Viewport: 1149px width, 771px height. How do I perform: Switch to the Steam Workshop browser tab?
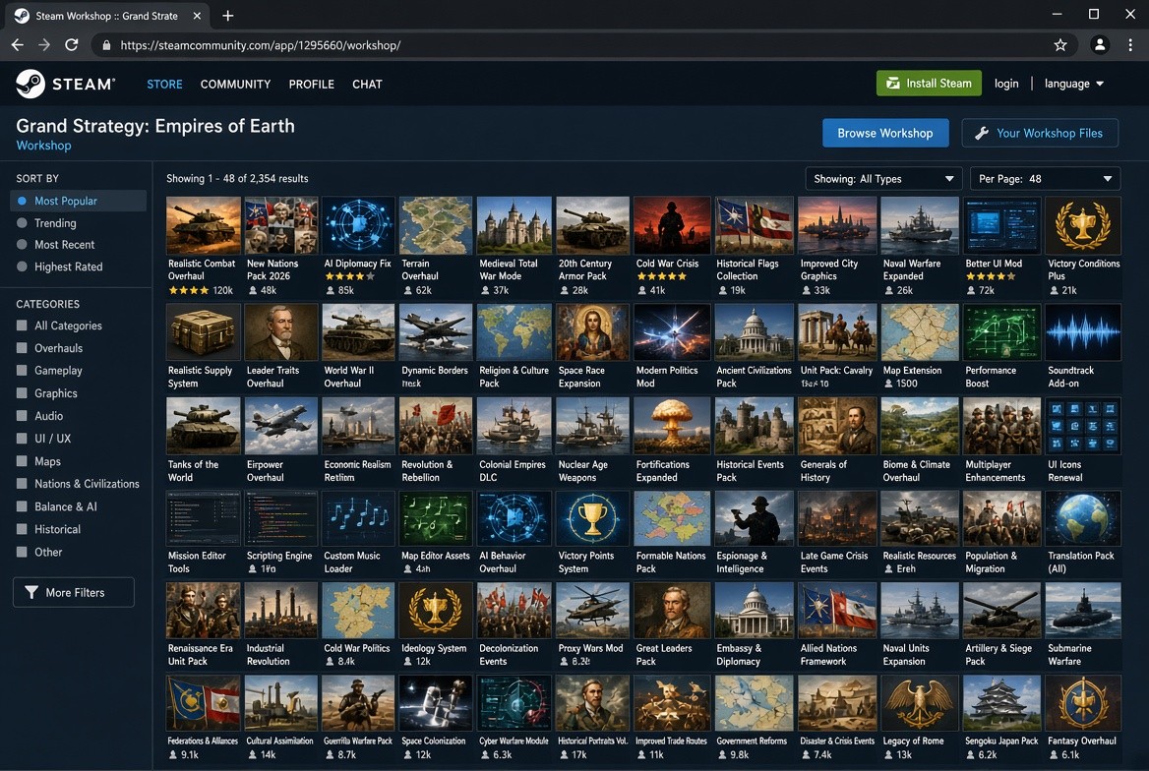coord(108,16)
